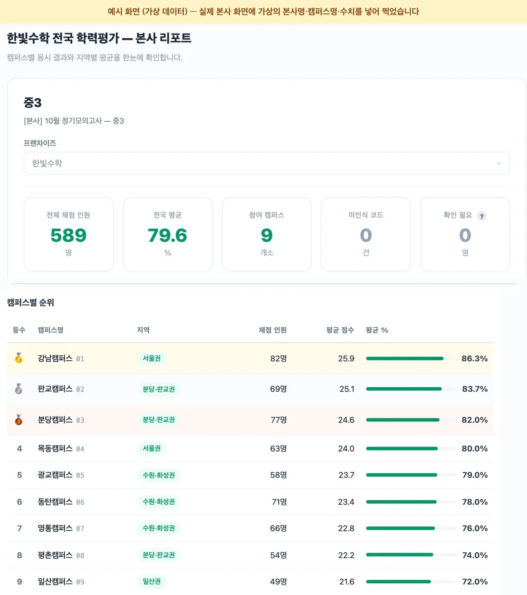Click the gold medal icon for 강남캠퍼스
Viewport: 527px width, 595px height.
click(18, 358)
